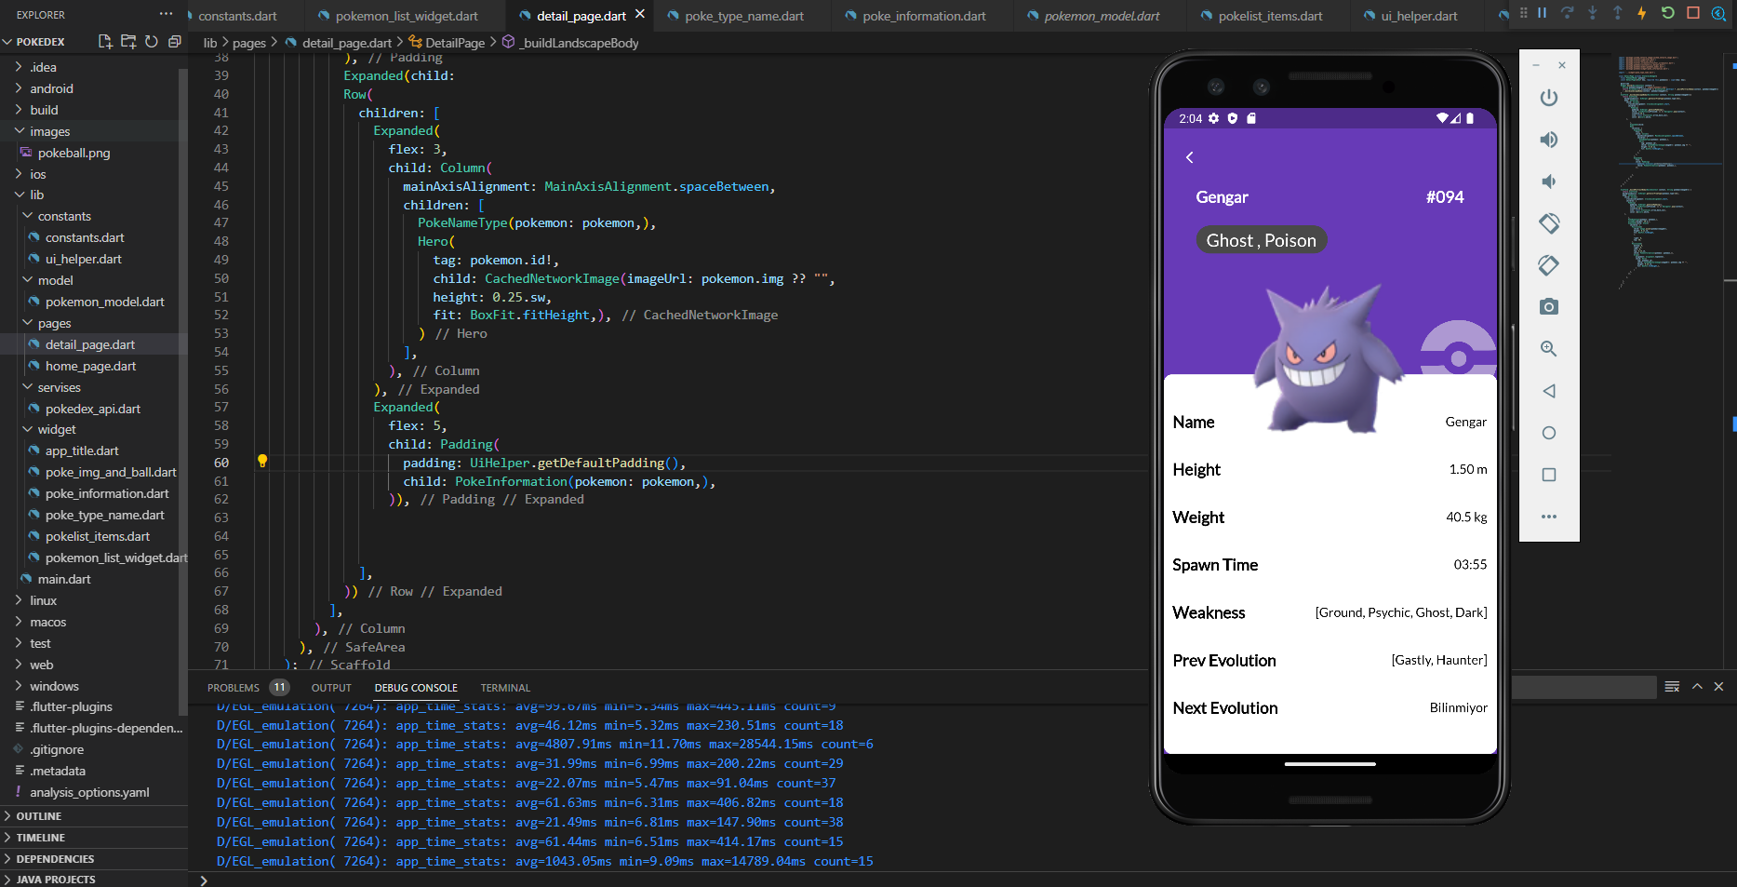
Task: Close the detail_page.dart tab
Action: pos(640,15)
